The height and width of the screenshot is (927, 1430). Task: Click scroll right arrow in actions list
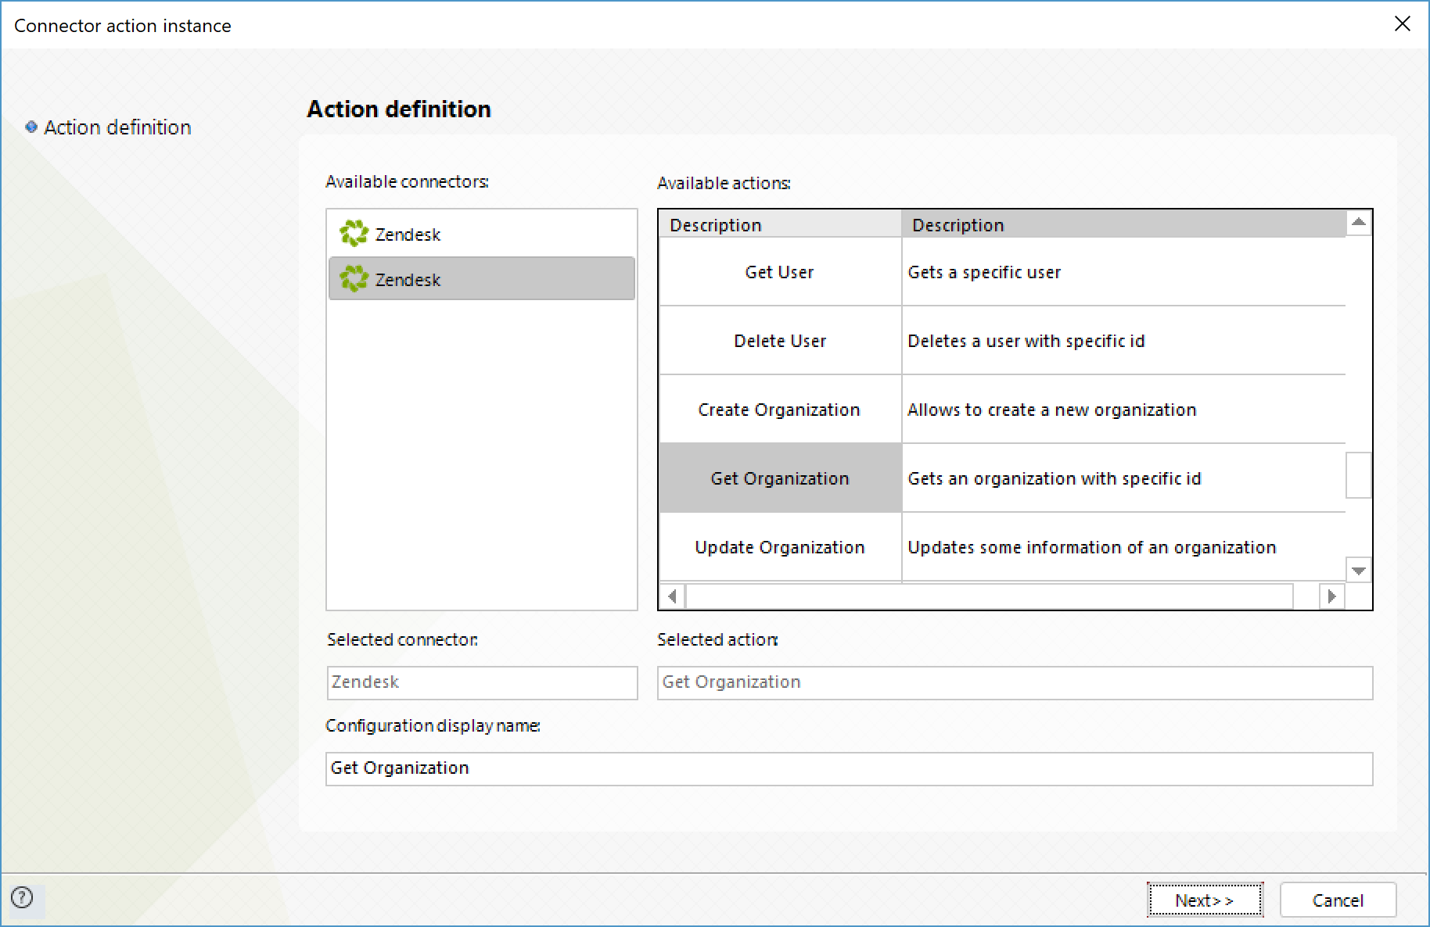pos(1331,596)
